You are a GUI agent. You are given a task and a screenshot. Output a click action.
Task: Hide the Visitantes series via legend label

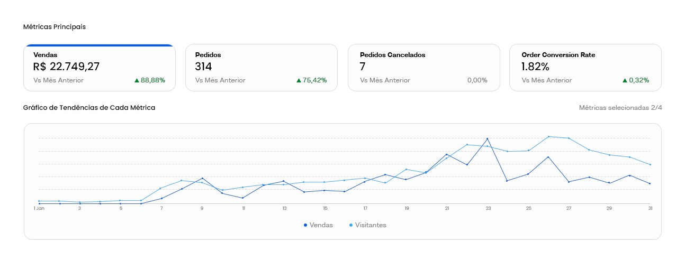(x=371, y=225)
